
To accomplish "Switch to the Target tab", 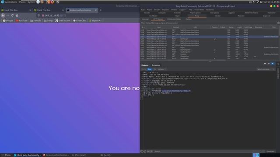I will 177,16.
